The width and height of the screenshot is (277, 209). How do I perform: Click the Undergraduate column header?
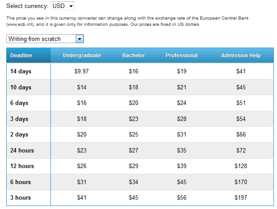click(82, 56)
